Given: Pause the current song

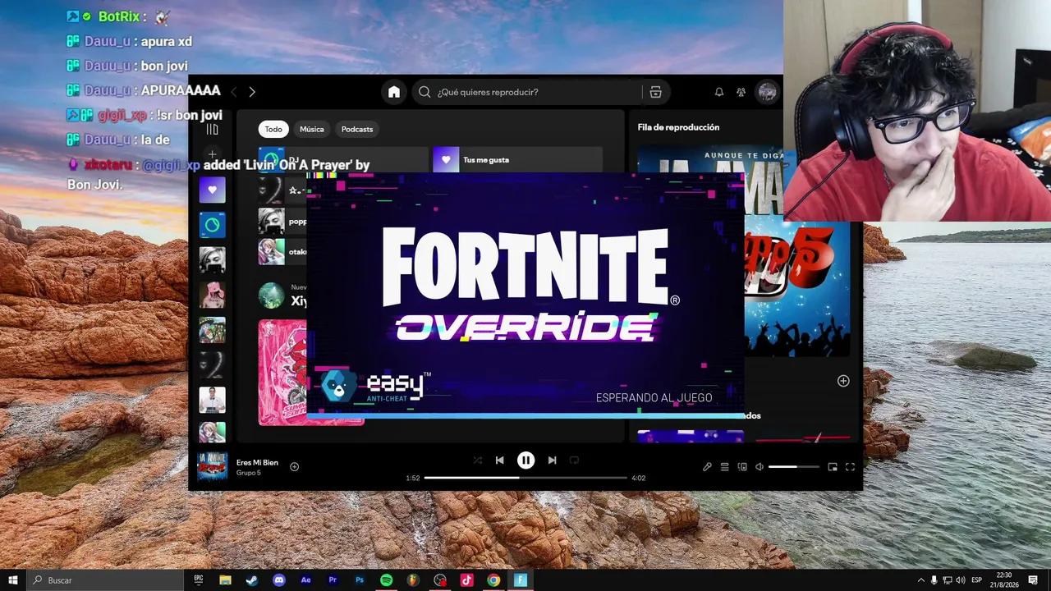Looking at the screenshot, I should pos(525,460).
